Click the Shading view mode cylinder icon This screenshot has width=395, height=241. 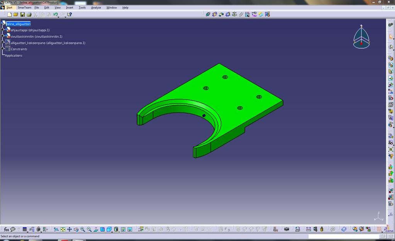116,229
